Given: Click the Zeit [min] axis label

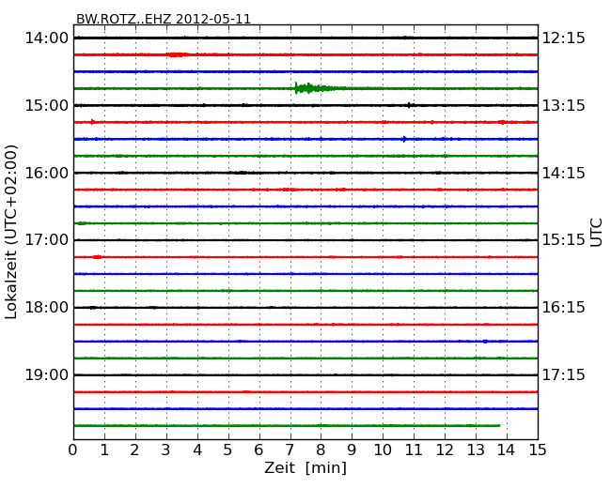Looking at the screenshot, I should tap(305, 467).
